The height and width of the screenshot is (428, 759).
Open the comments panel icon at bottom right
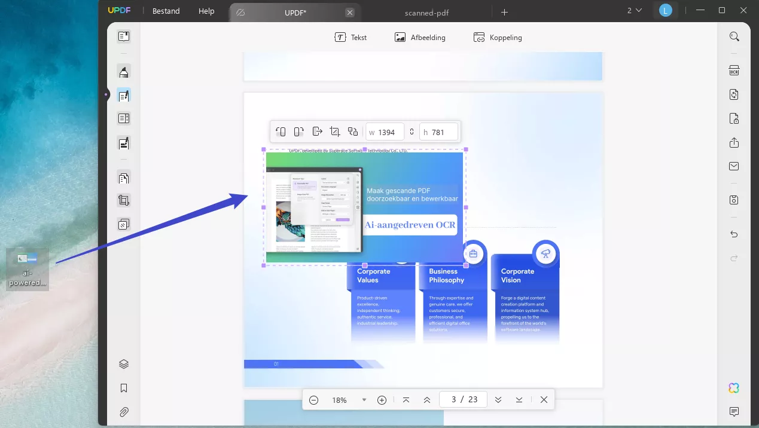(734, 412)
